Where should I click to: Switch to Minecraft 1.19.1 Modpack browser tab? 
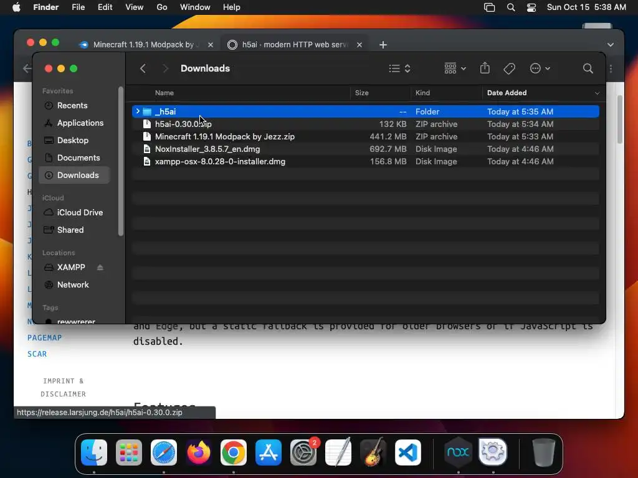coord(145,45)
